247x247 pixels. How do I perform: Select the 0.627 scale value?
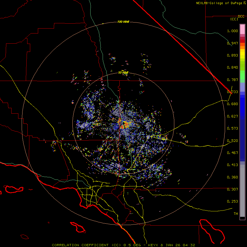(232, 116)
